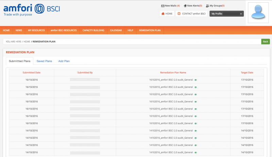This screenshot has height=157, width=272.
Task: Click the HOME button with house icon
Action: (167, 14)
